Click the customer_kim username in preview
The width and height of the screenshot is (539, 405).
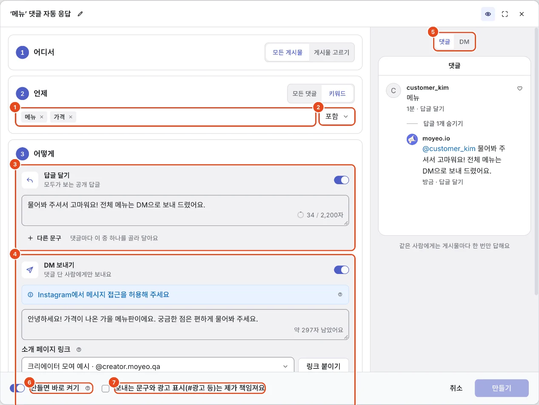(428, 88)
